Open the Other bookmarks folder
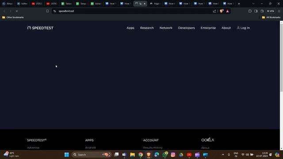283x159 pixels. click(13, 17)
